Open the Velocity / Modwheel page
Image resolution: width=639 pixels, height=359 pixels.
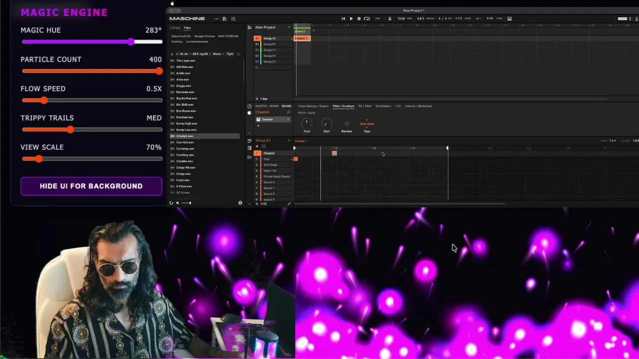point(418,106)
